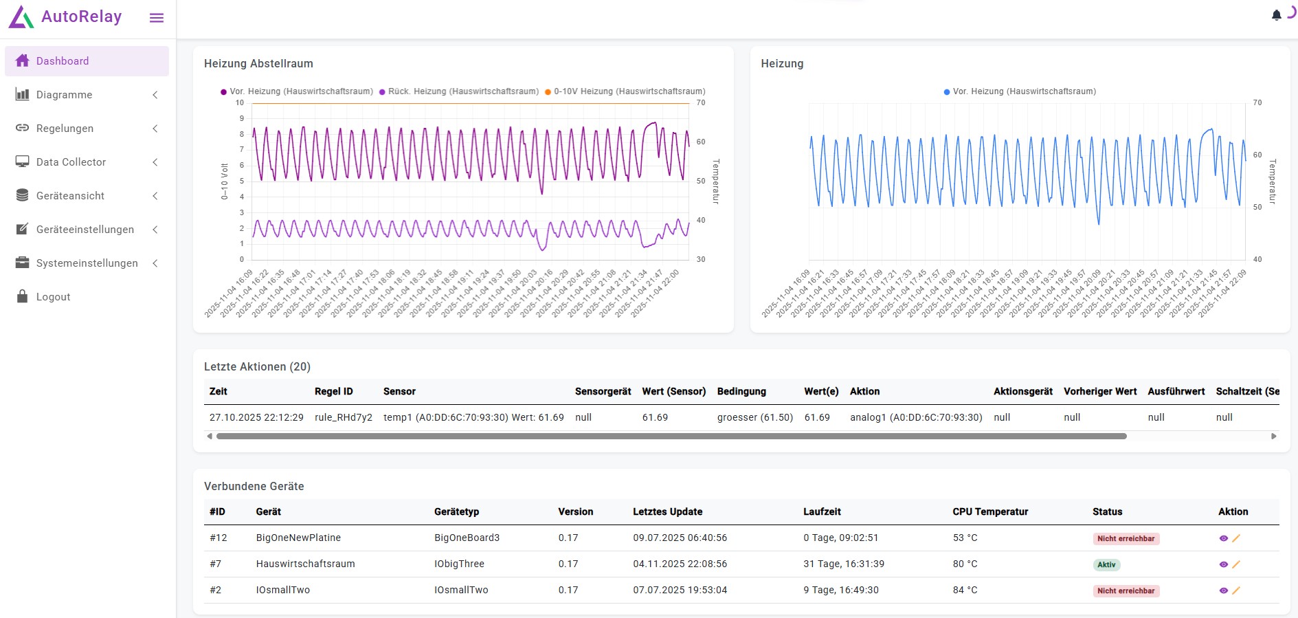Click edit pencil for IOsmallTwo
1298x618 pixels.
pyautogui.click(x=1236, y=591)
